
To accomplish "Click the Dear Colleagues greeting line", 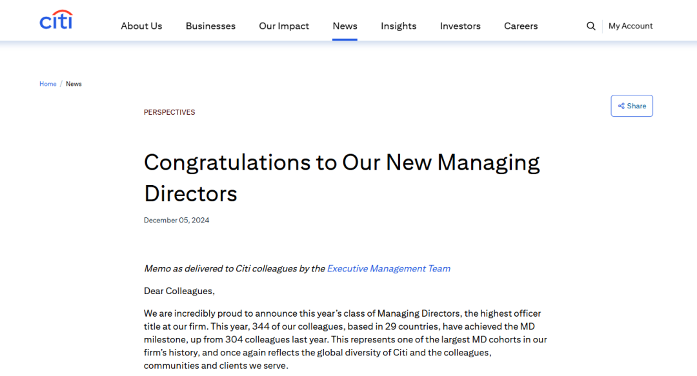I will [179, 291].
